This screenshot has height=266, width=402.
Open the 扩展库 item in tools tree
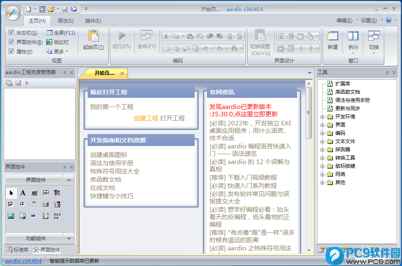click(342, 84)
